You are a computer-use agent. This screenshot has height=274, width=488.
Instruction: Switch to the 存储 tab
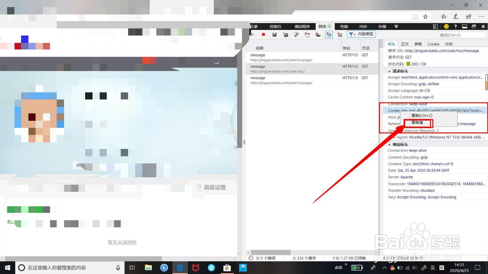[x=382, y=26]
